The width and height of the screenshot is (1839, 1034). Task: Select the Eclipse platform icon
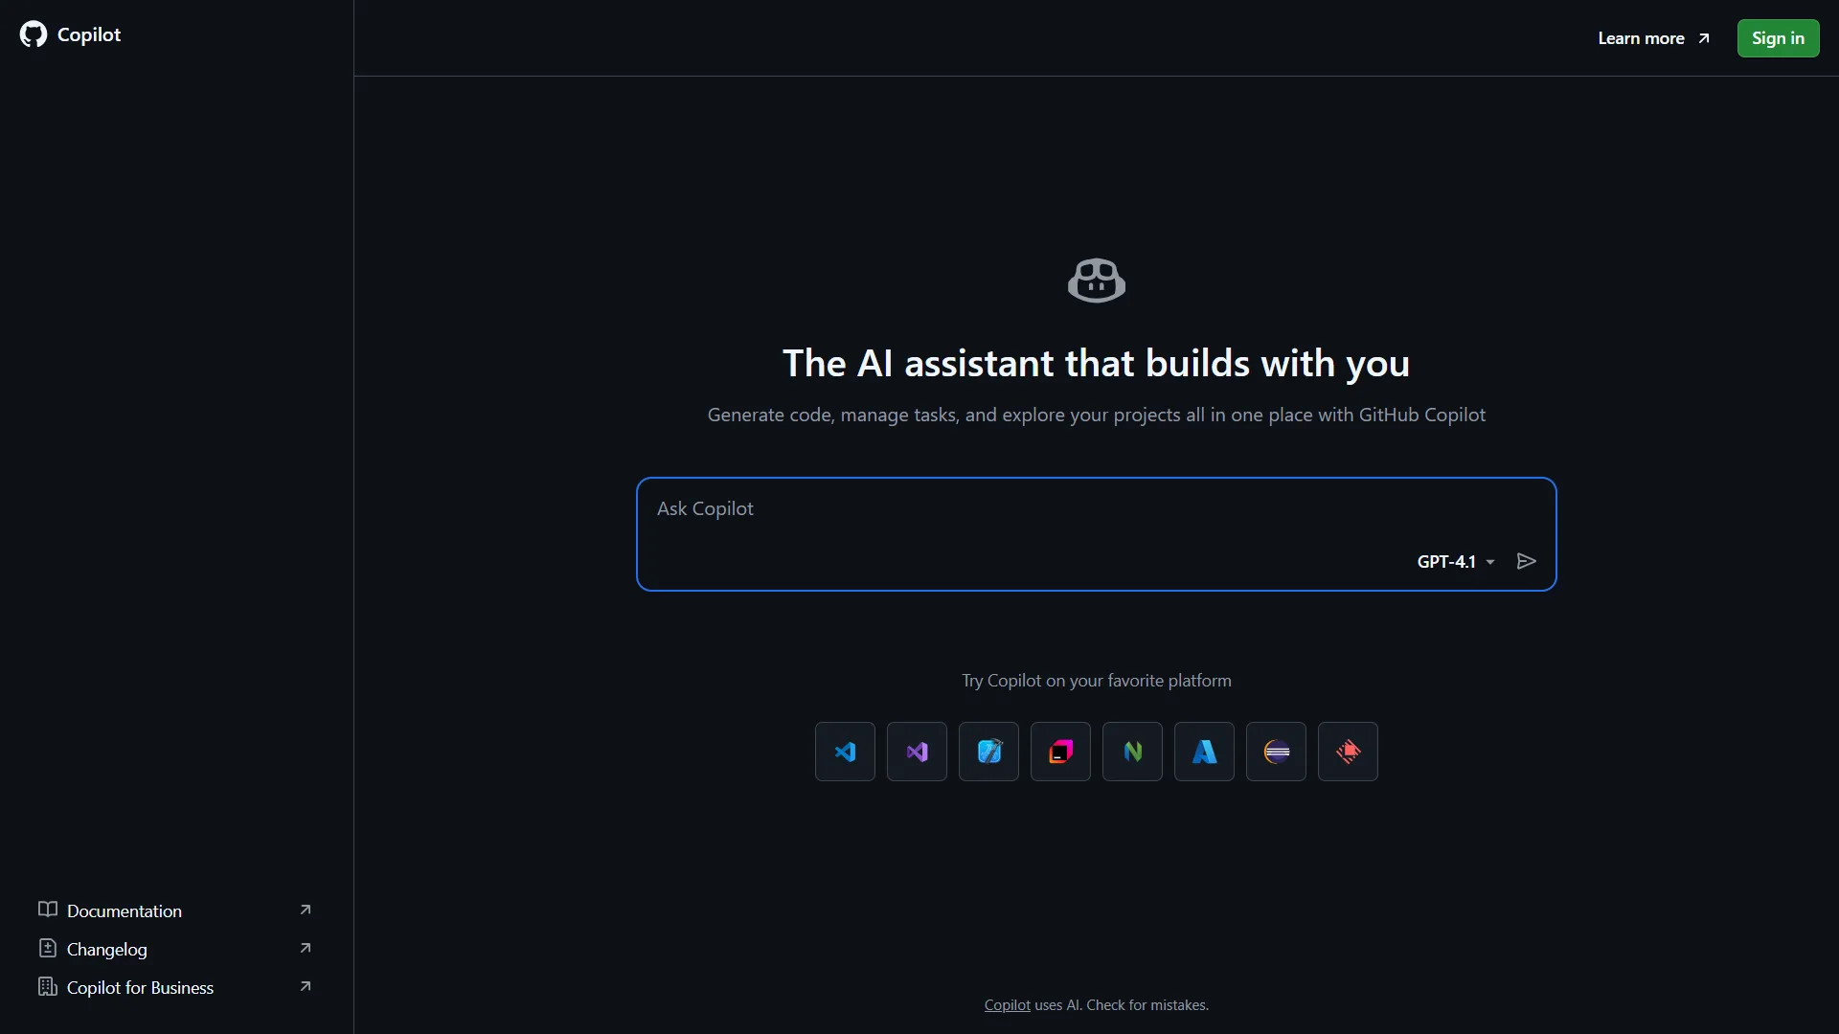coord(1276,752)
